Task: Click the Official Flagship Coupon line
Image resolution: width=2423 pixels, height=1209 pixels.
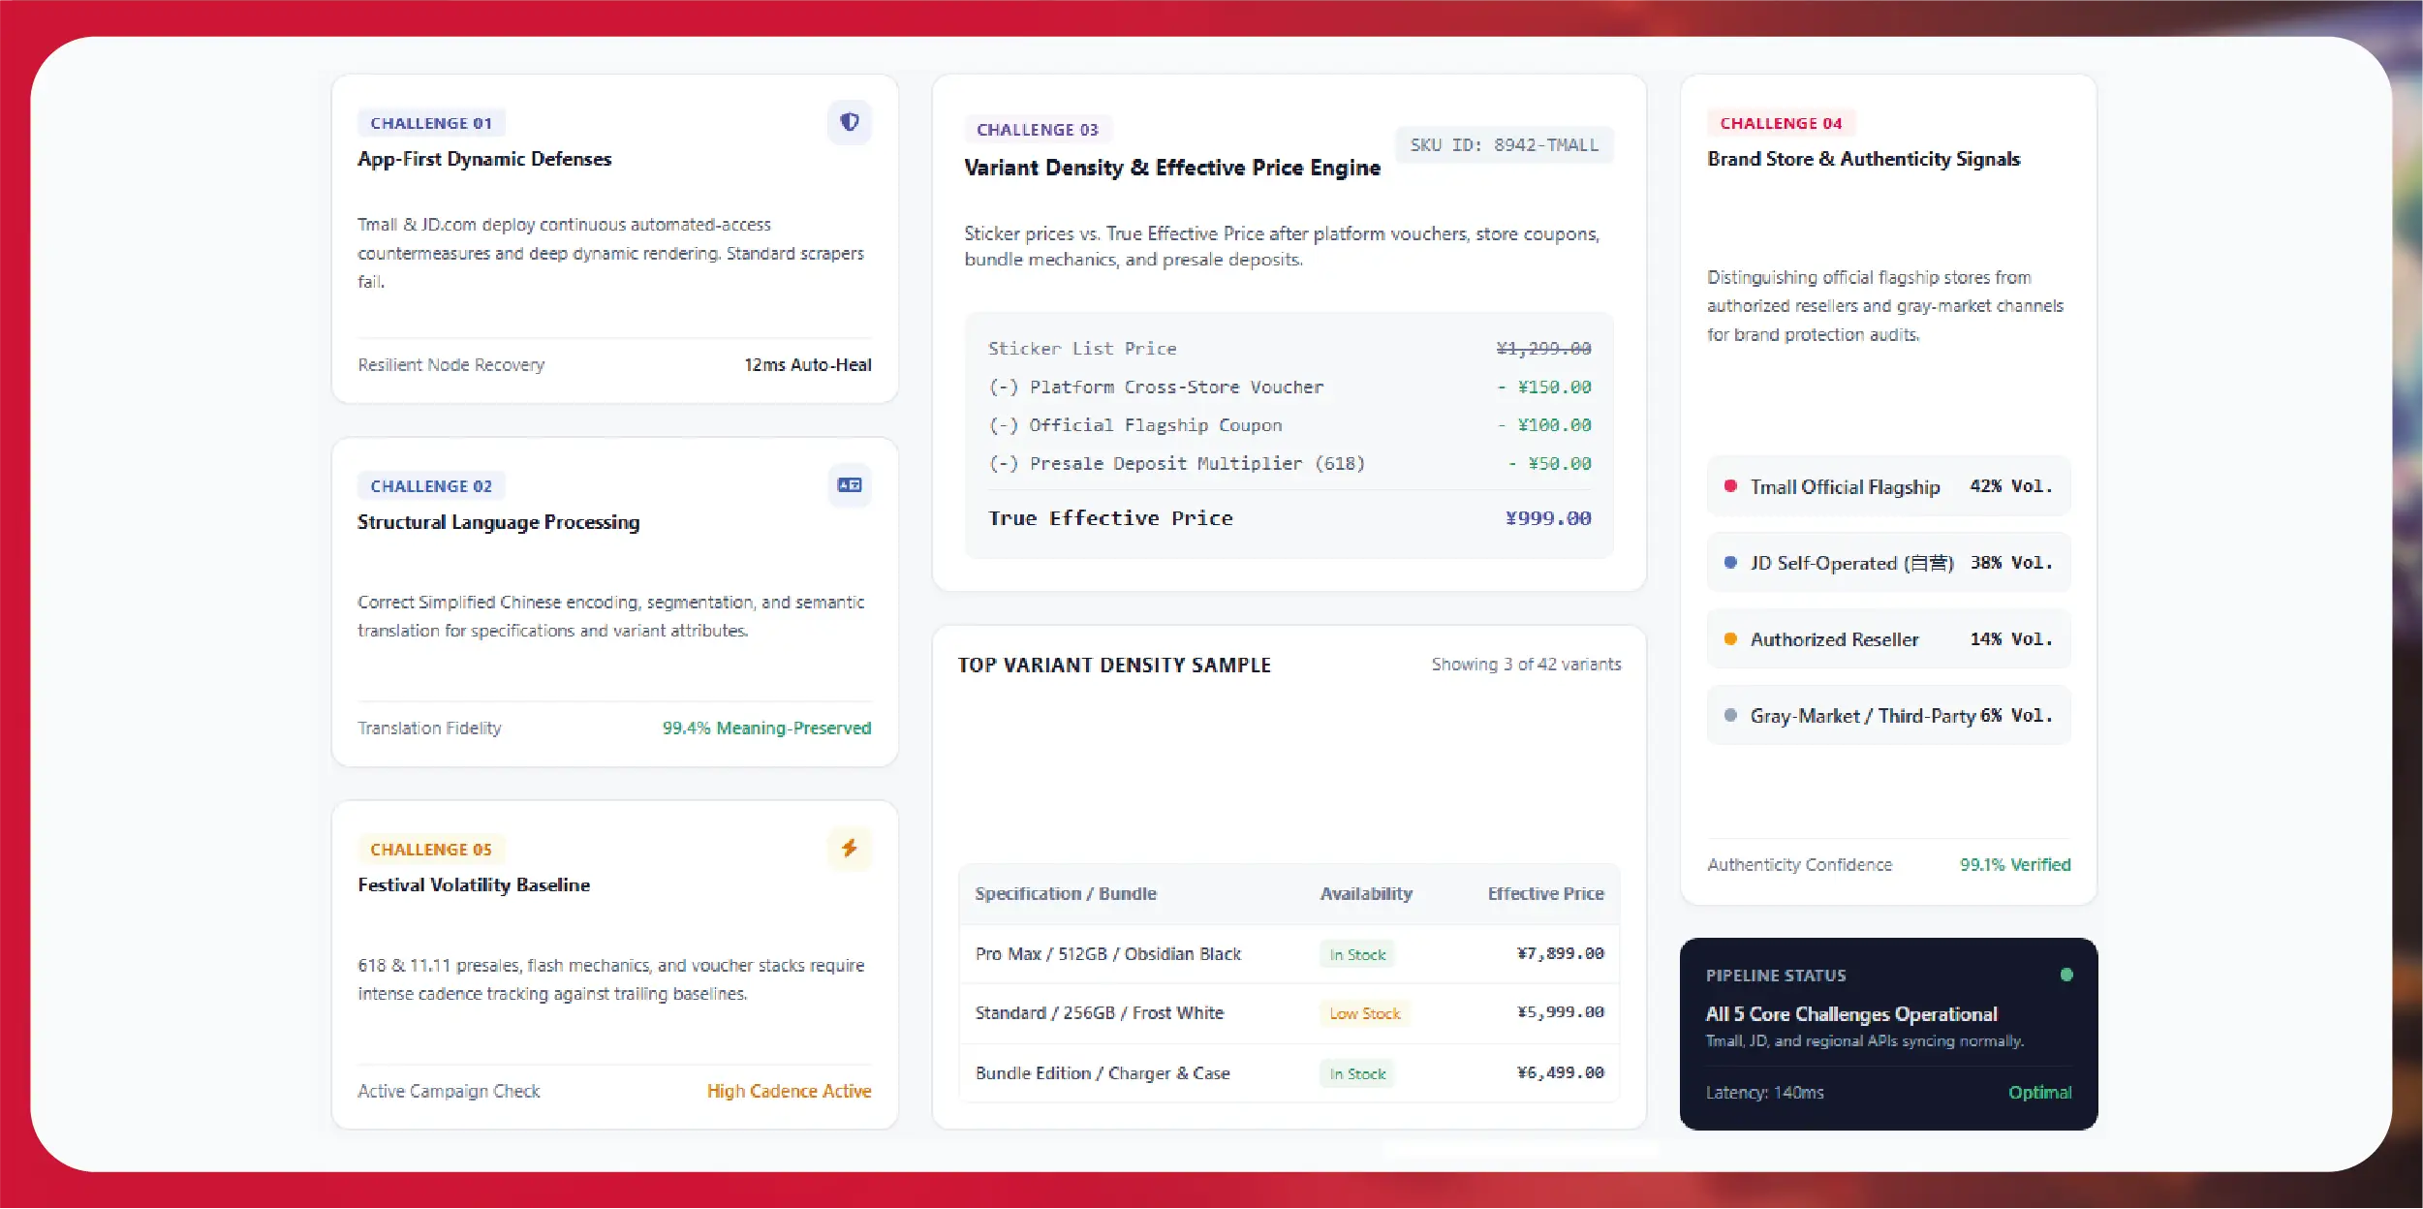Action: (1289, 425)
